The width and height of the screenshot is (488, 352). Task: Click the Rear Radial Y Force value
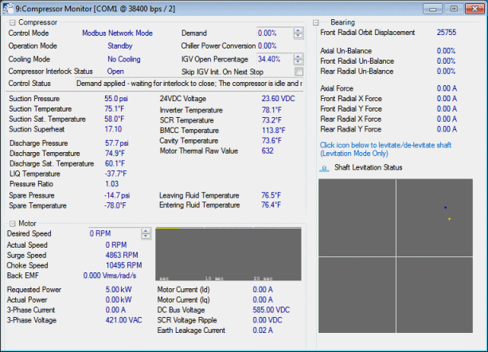[447, 129]
